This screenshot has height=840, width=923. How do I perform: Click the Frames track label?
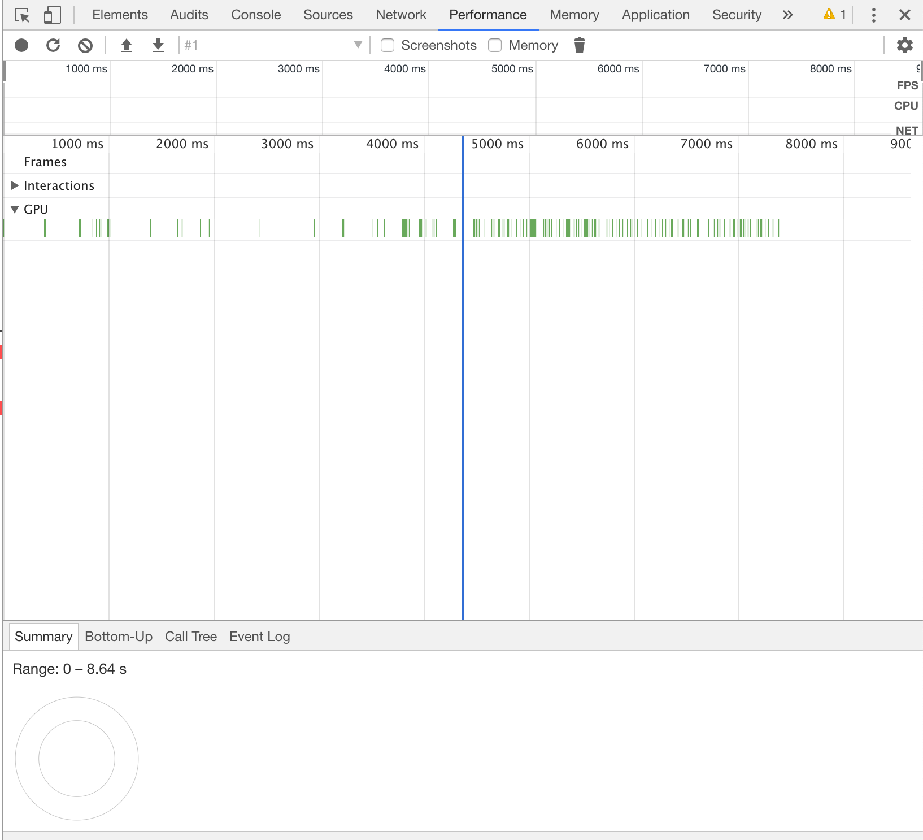45,162
